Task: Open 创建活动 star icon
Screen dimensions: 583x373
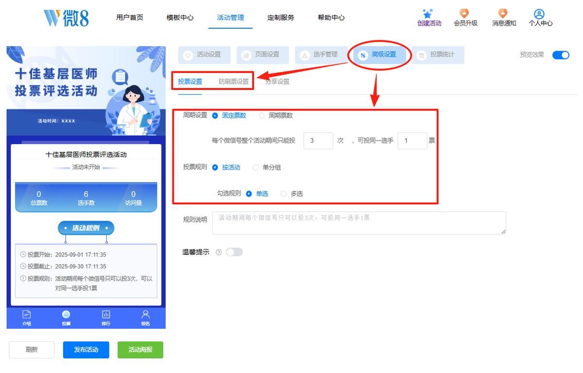Action: [428, 14]
